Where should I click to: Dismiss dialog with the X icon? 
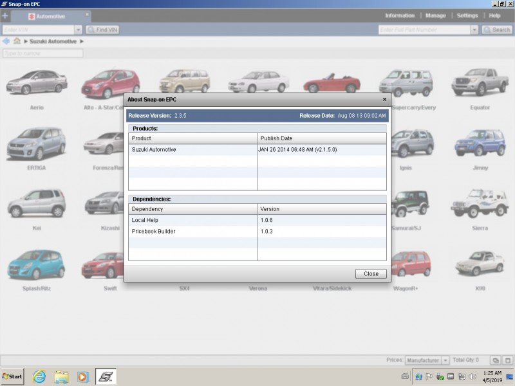[x=384, y=100]
